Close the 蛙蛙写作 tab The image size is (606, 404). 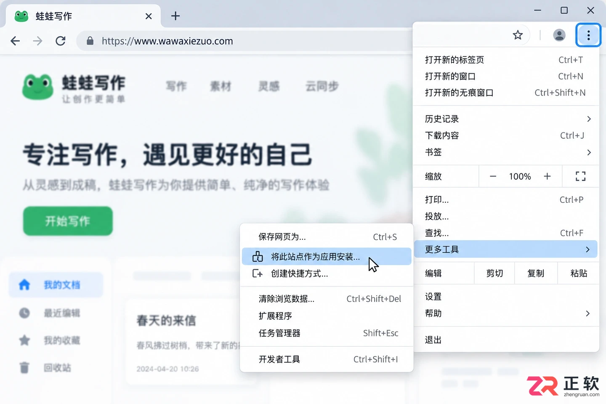click(x=149, y=16)
